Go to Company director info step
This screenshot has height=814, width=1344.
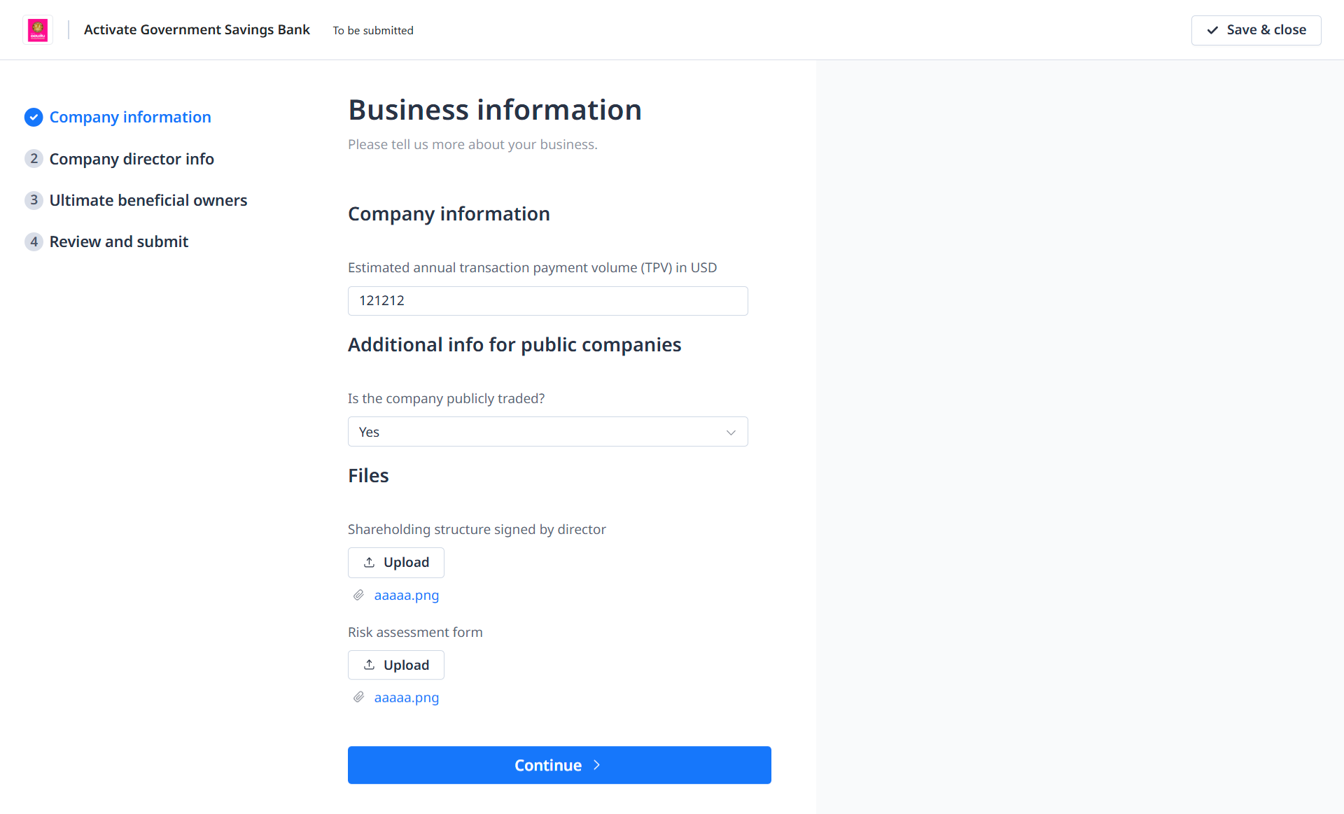coord(132,159)
